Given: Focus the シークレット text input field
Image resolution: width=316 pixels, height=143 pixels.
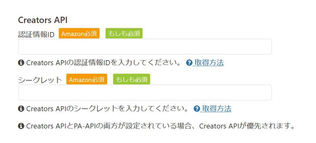Looking at the screenshot, I should pyautogui.click(x=145, y=93).
